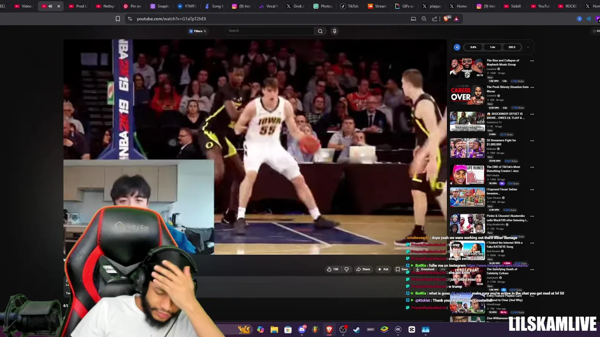Open BlueStacks from the taskbar
Image resolution: width=600 pixels, height=337 pixels.
384,330
